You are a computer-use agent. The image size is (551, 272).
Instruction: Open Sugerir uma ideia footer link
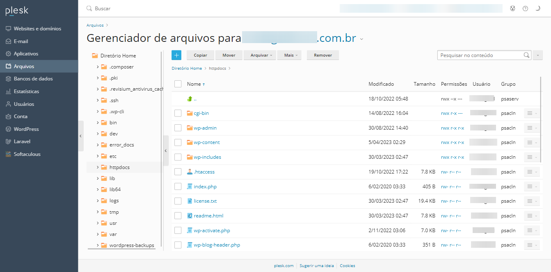pos(317,266)
